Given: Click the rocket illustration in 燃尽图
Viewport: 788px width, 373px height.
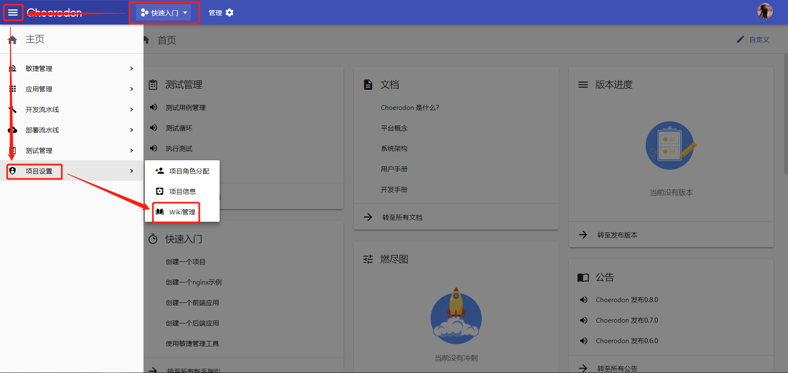Looking at the screenshot, I should pos(456,316).
